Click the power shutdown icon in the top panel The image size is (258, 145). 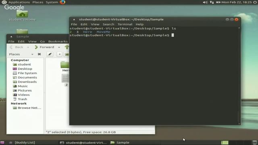255,2
